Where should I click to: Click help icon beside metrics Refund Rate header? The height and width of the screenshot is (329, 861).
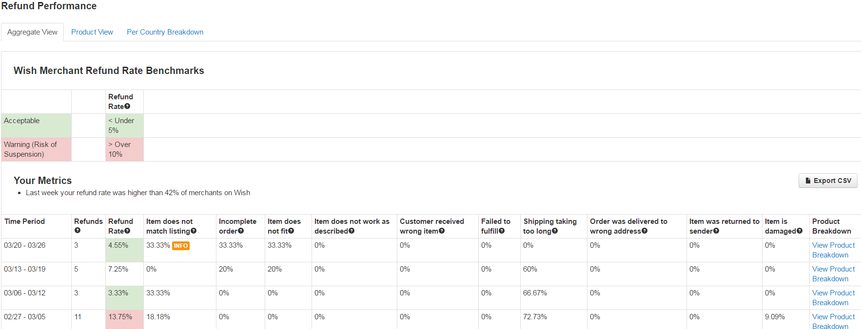point(127,231)
